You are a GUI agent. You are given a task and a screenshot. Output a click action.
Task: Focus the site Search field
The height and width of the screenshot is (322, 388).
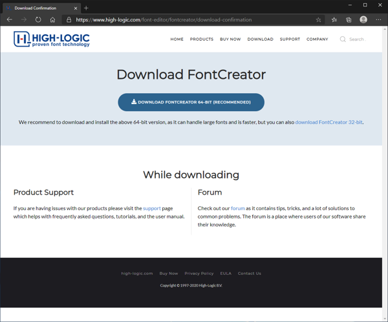358,39
